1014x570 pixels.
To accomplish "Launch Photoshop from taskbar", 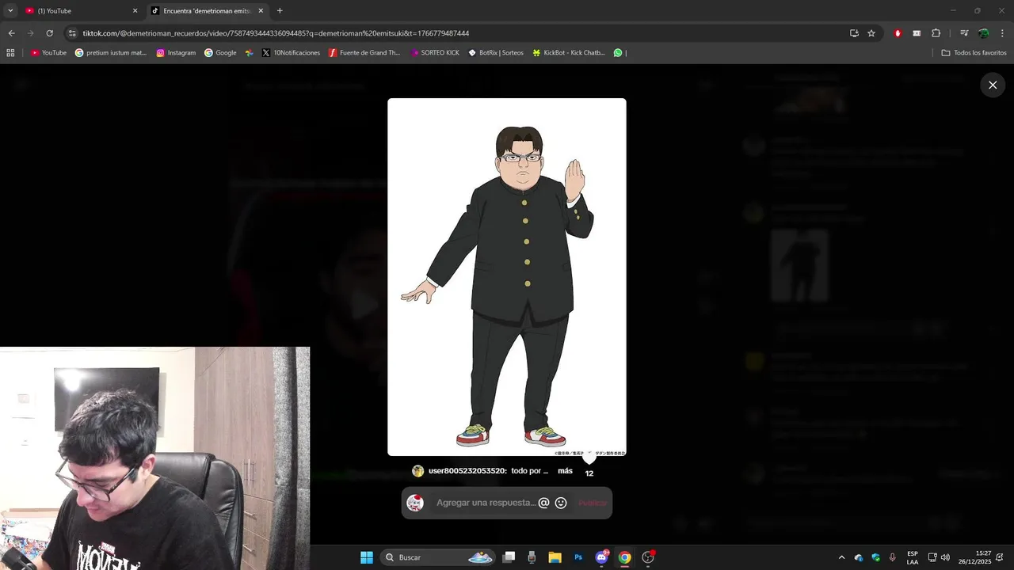I will tap(578, 557).
